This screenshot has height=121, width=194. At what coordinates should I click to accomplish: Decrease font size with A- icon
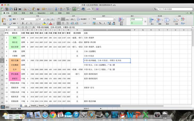(53, 19)
